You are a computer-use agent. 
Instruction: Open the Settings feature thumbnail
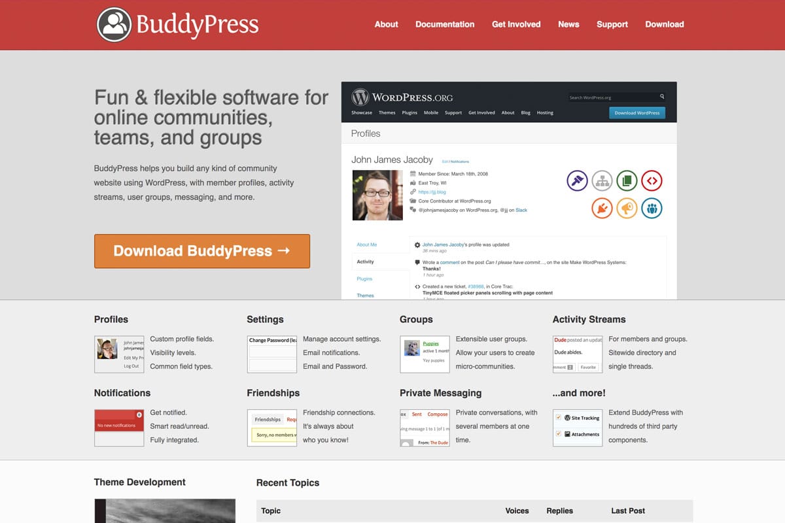coord(272,354)
